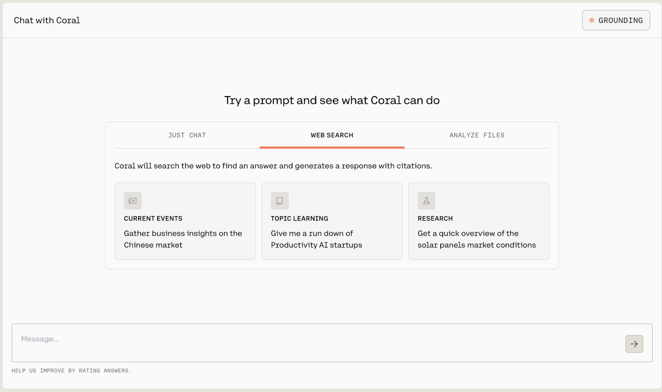Click the 'Help us improve by rating answers' note

tap(71, 371)
